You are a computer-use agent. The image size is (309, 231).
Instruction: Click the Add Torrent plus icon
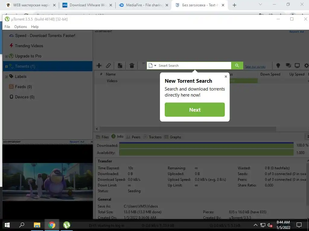pos(99,65)
